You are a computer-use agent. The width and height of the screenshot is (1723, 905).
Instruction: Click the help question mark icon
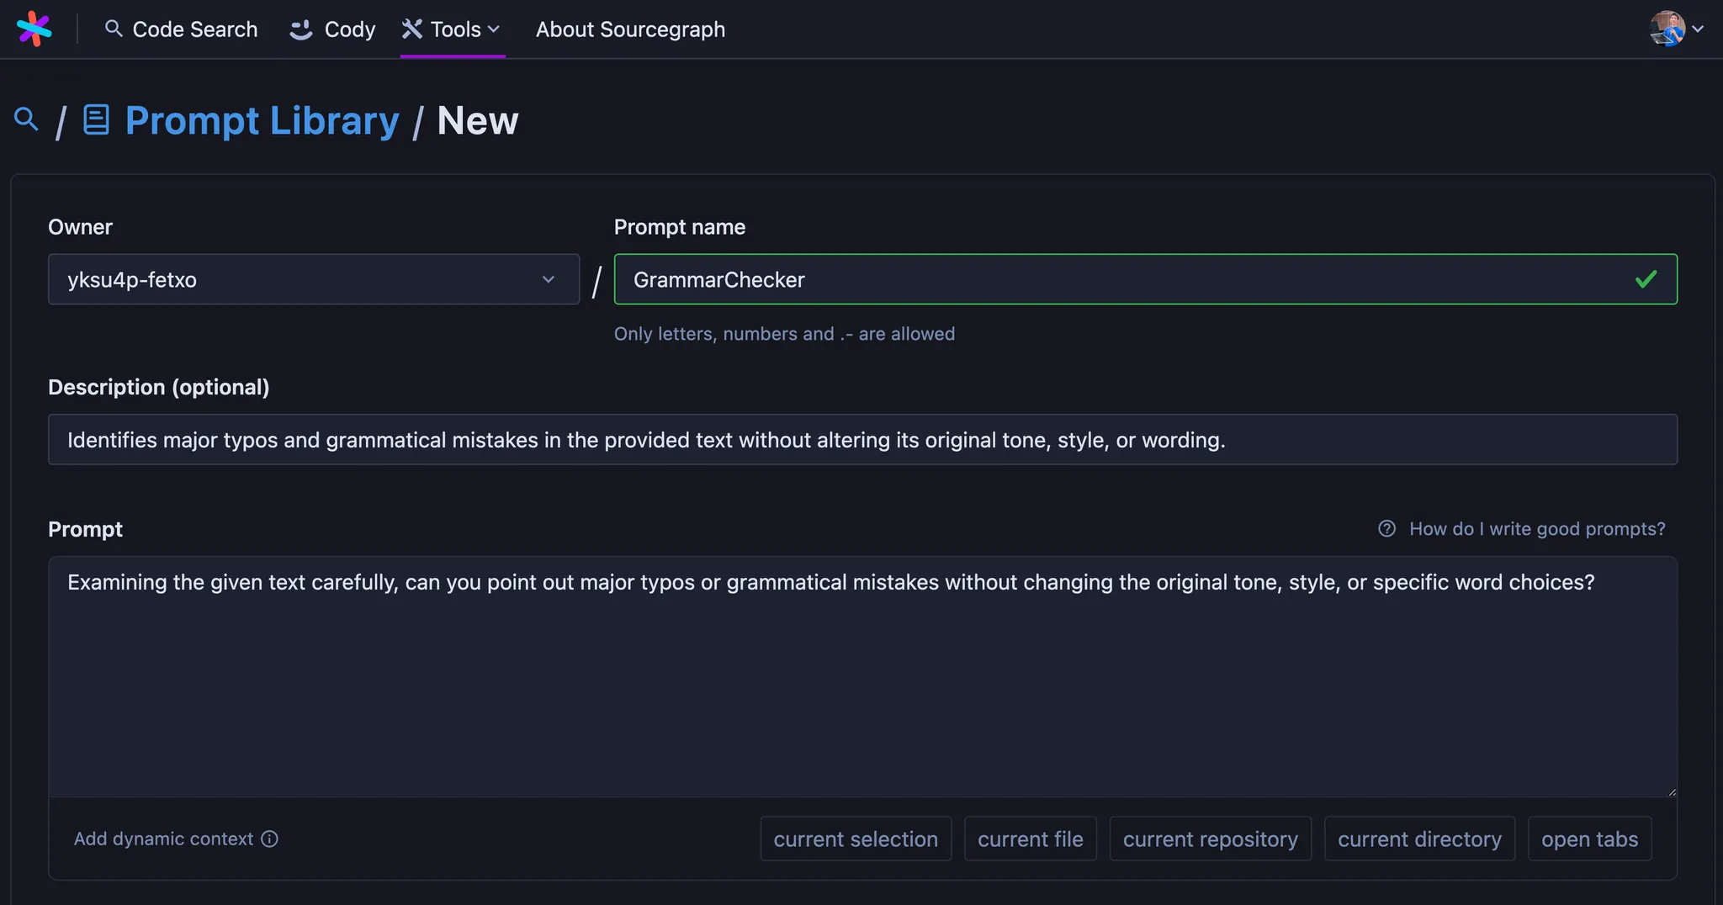[1386, 529]
